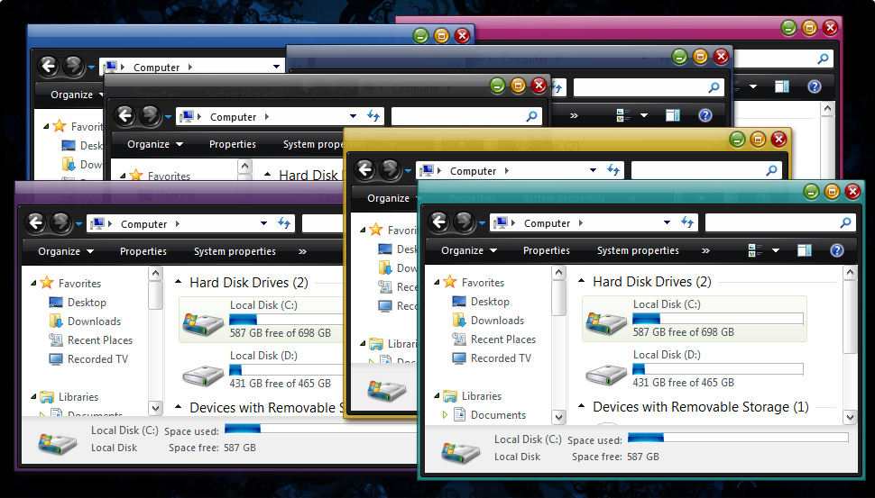
Task: Select Desktop in purple window sidebar
Action: [x=87, y=303]
